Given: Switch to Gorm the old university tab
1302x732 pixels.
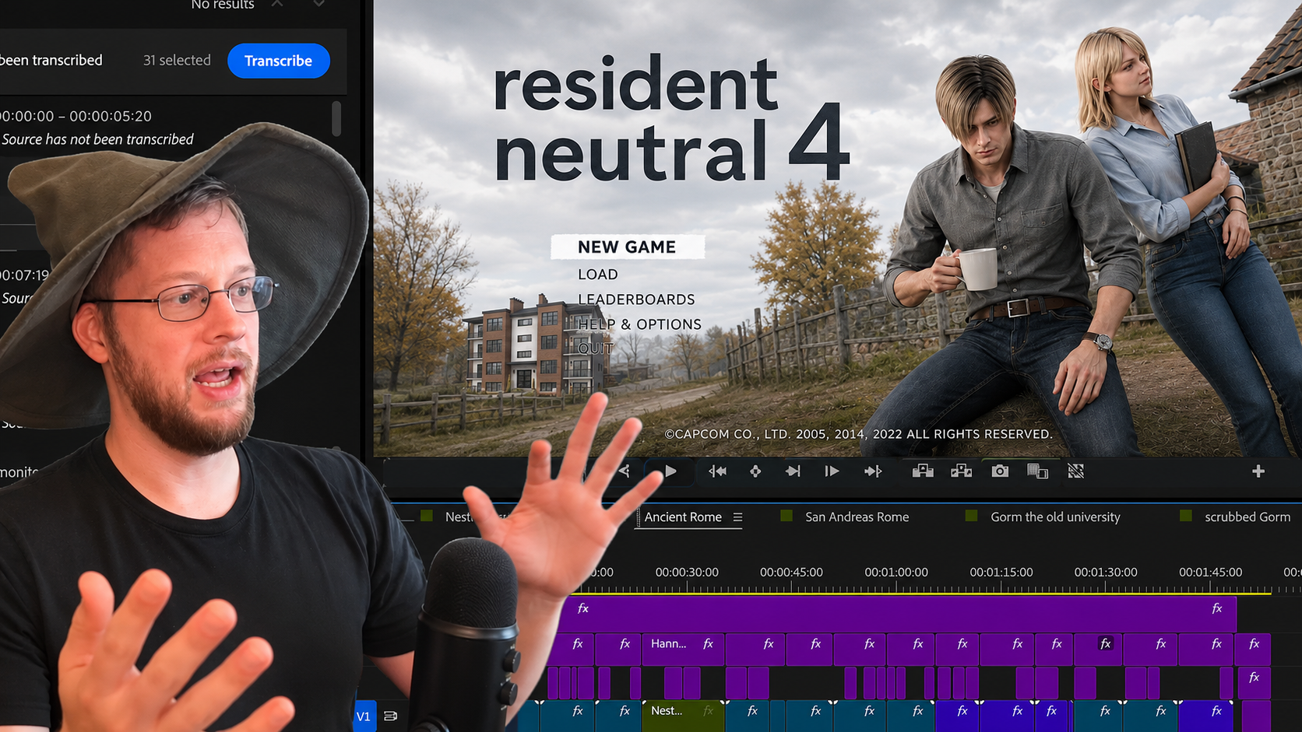Looking at the screenshot, I should point(1055,517).
